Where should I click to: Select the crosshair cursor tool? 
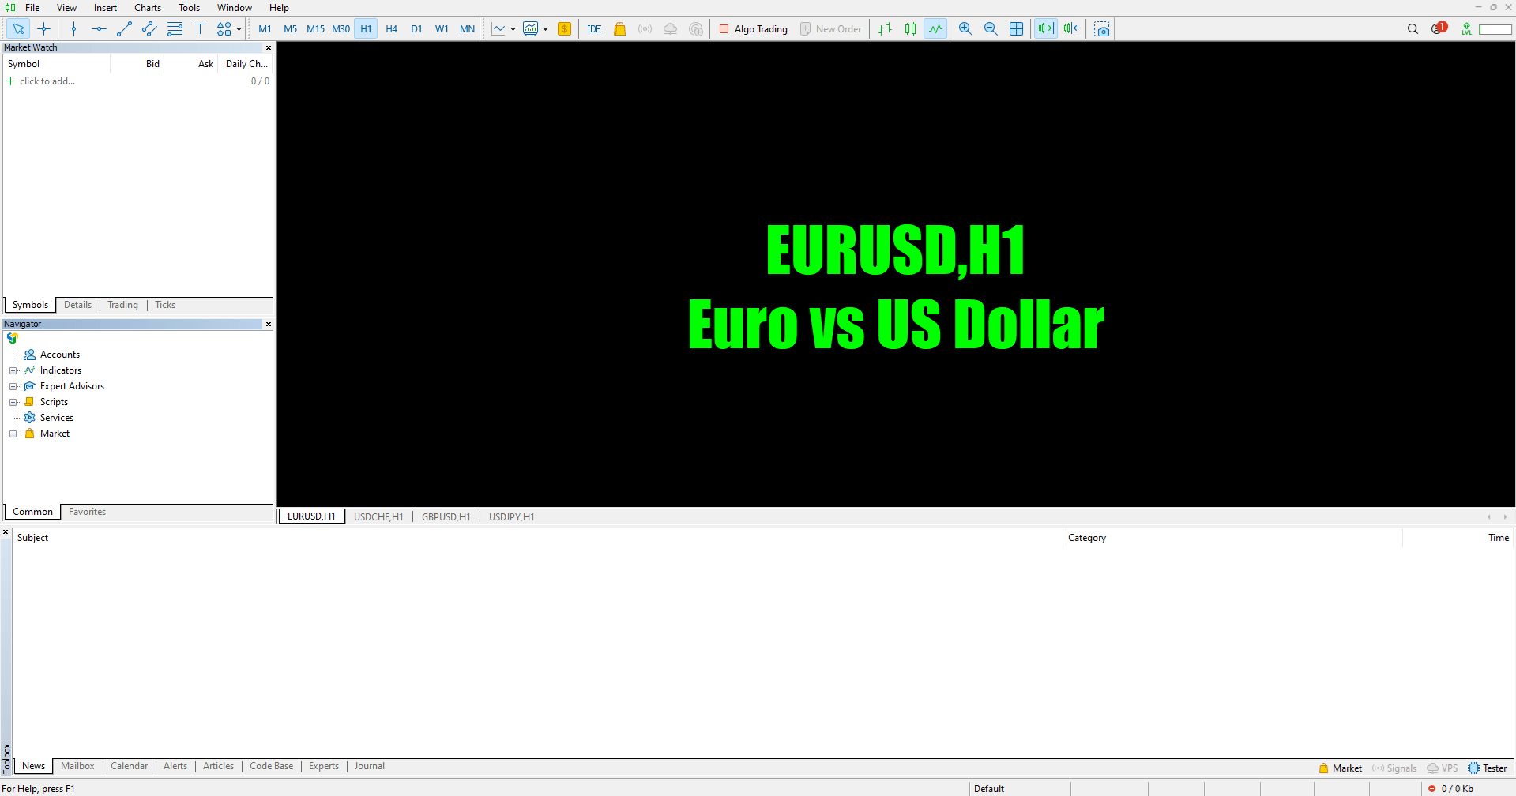pos(44,29)
